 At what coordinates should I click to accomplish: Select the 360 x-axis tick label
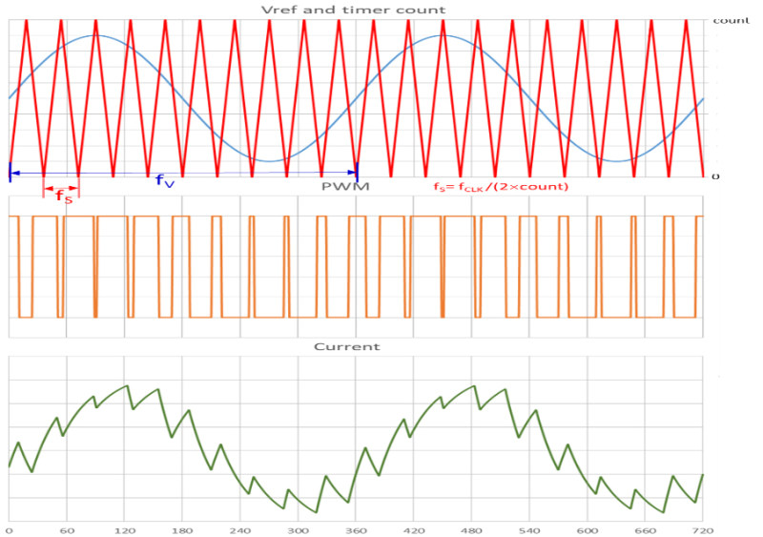coord(356,528)
